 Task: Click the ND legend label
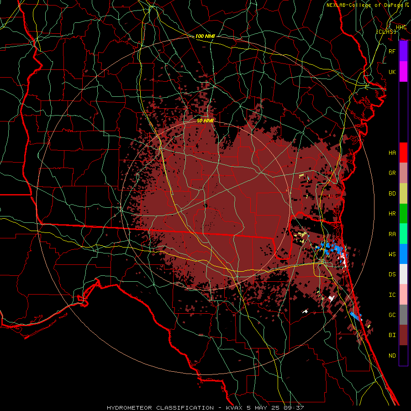(392, 356)
